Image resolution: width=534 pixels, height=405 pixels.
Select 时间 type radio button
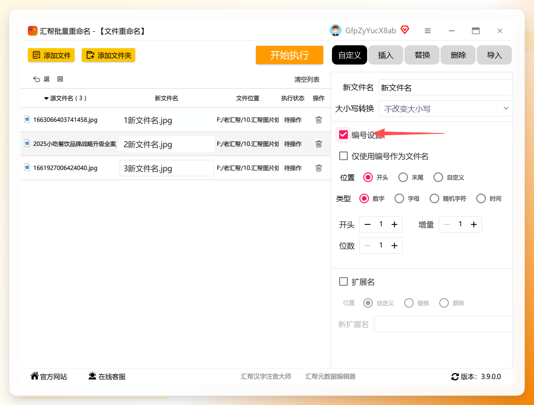[x=481, y=198]
